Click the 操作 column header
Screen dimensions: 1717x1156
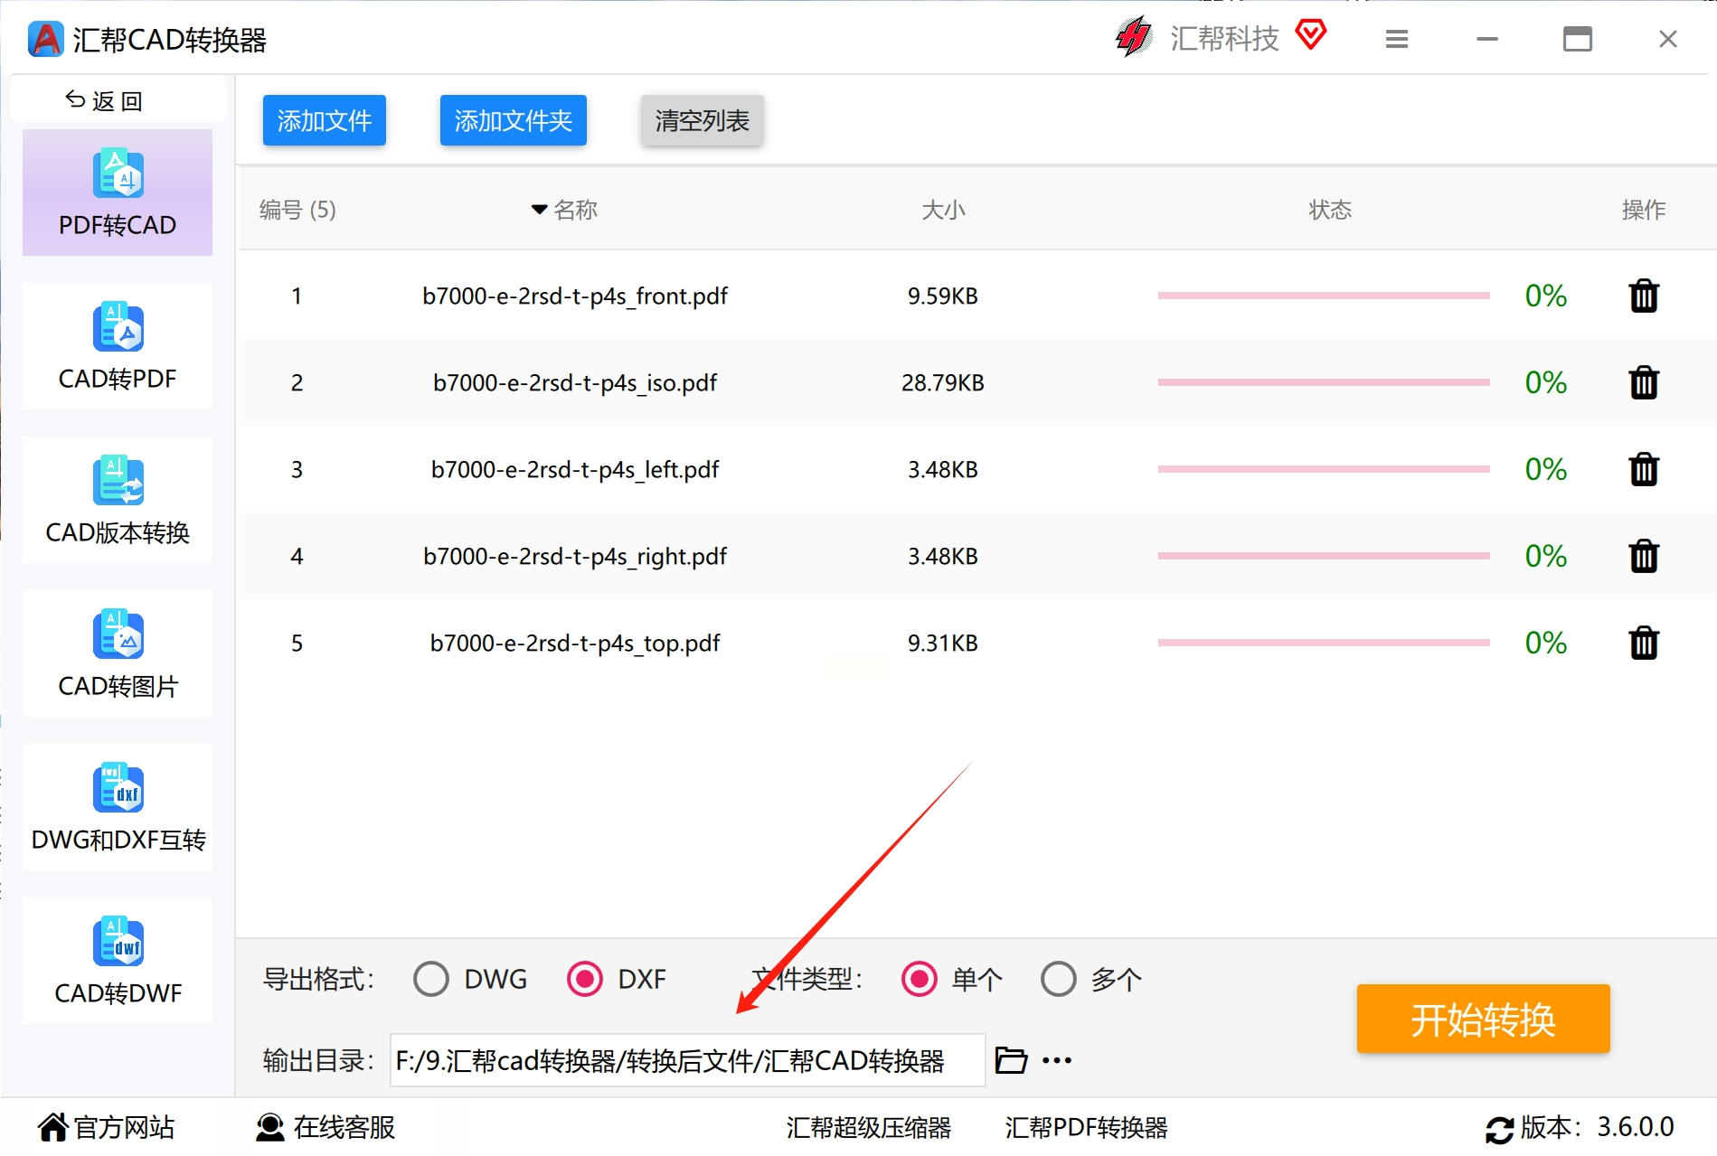1644,210
